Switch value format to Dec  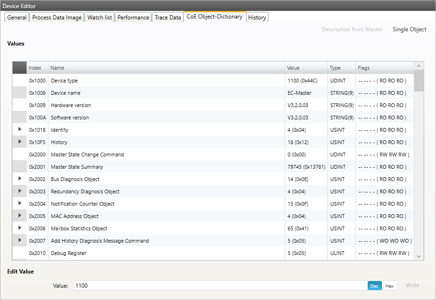coord(374,286)
